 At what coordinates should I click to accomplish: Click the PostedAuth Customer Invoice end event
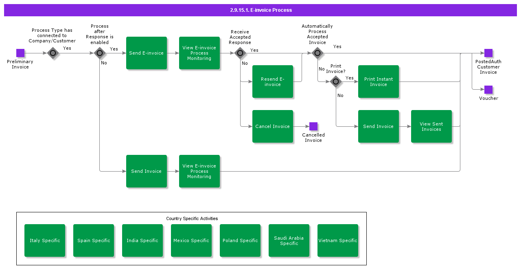pos(488,53)
